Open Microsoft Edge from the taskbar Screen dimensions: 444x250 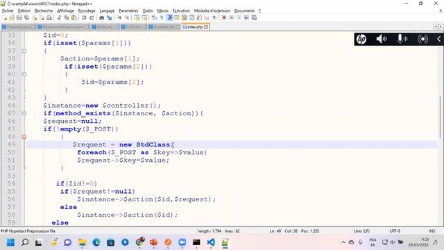point(96,242)
